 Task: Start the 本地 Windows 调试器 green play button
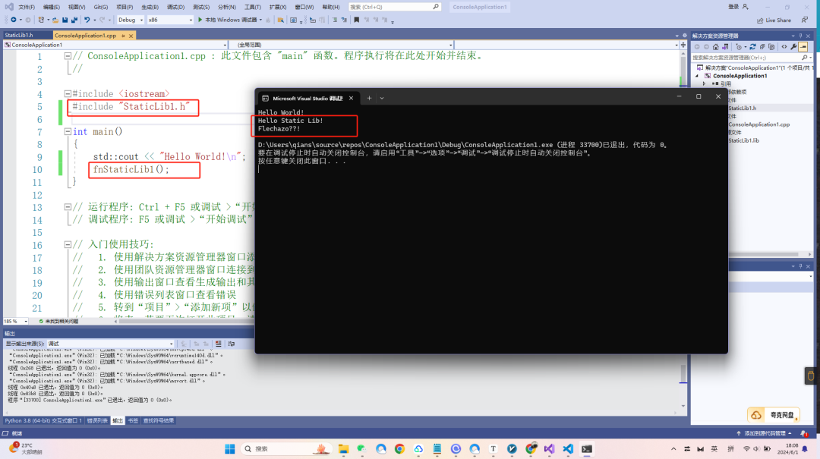coord(200,20)
